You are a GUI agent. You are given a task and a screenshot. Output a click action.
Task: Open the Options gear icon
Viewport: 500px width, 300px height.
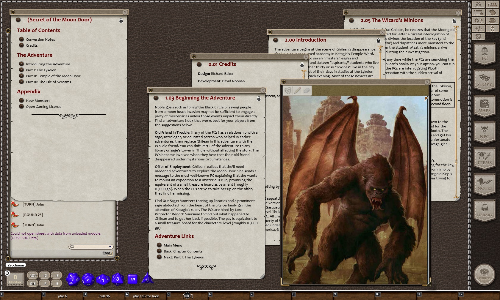[478, 37]
